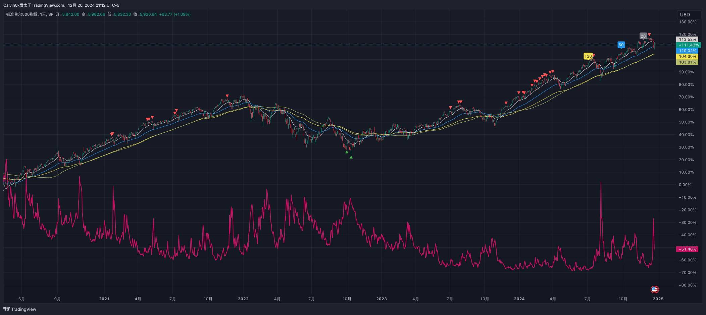Click the TradingView logo

coord(20,309)
